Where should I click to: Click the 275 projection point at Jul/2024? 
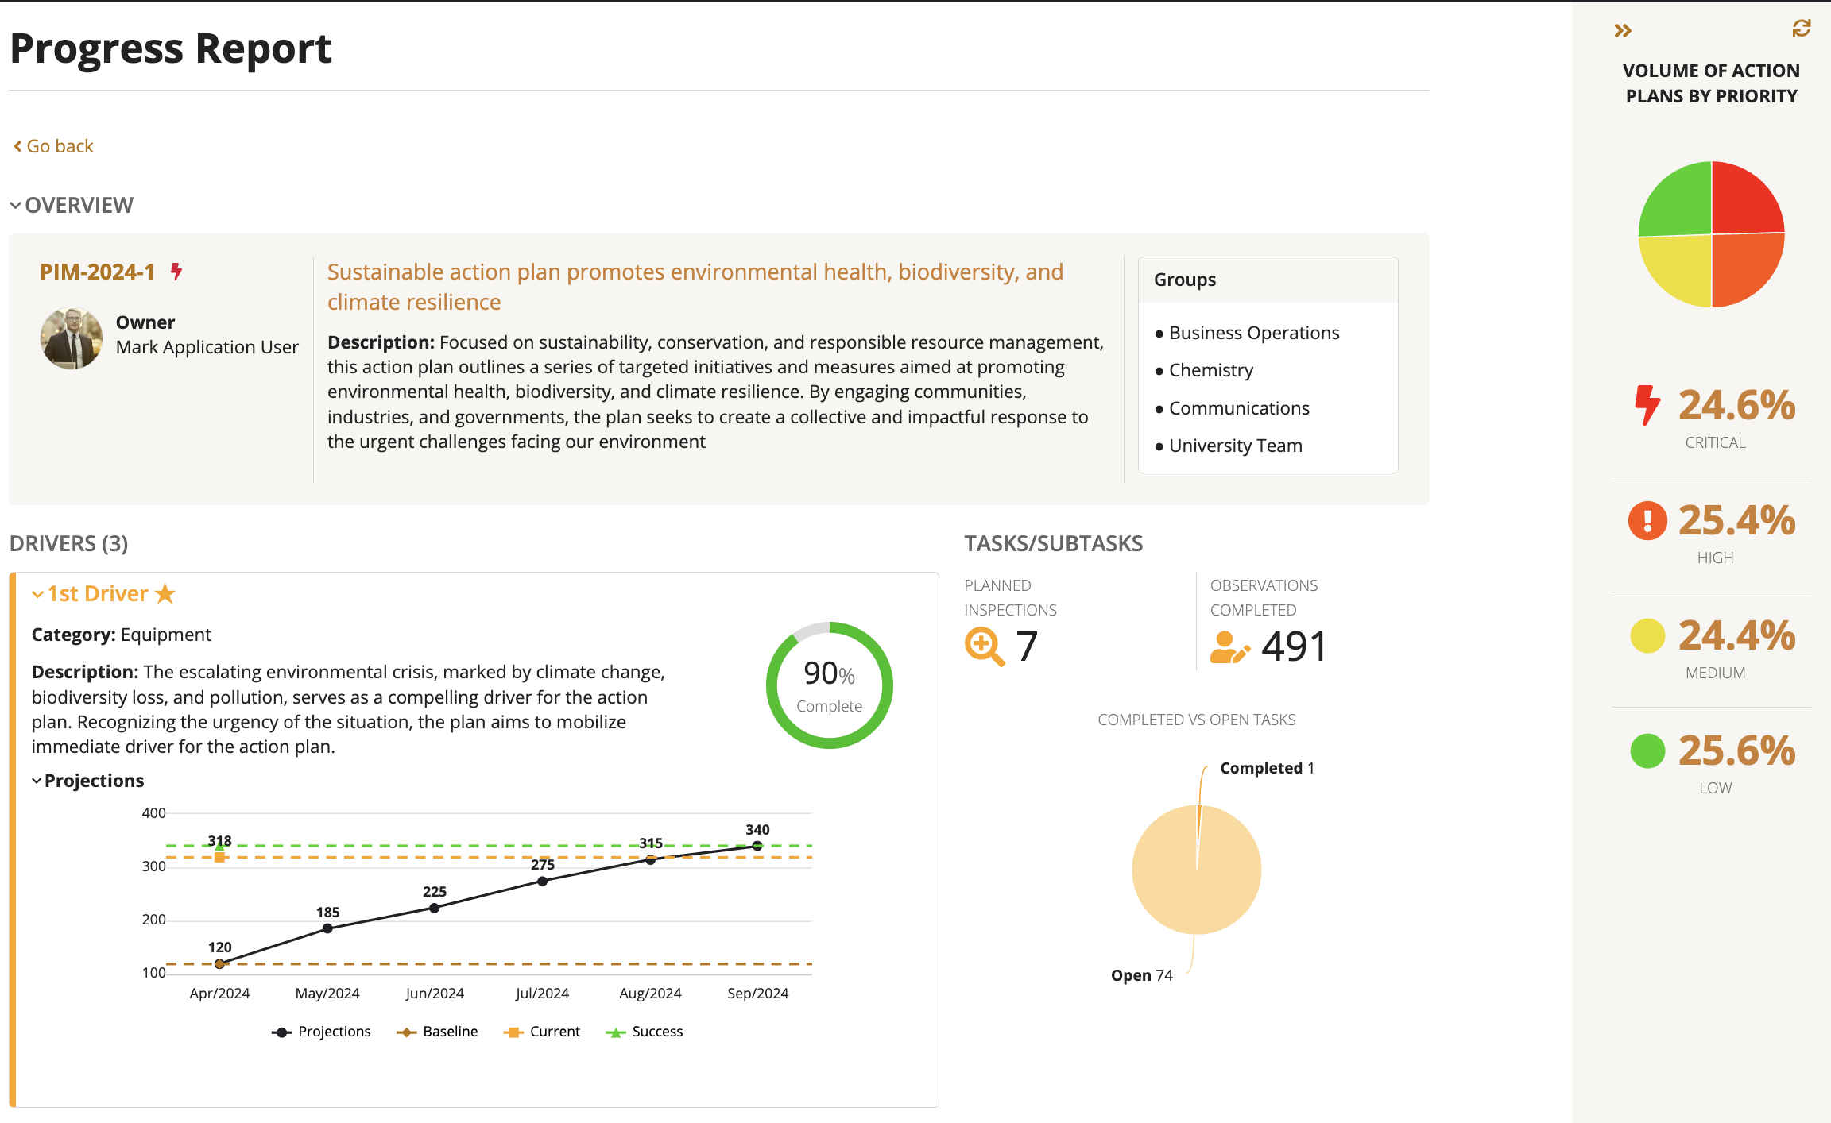tap(542, 881)
